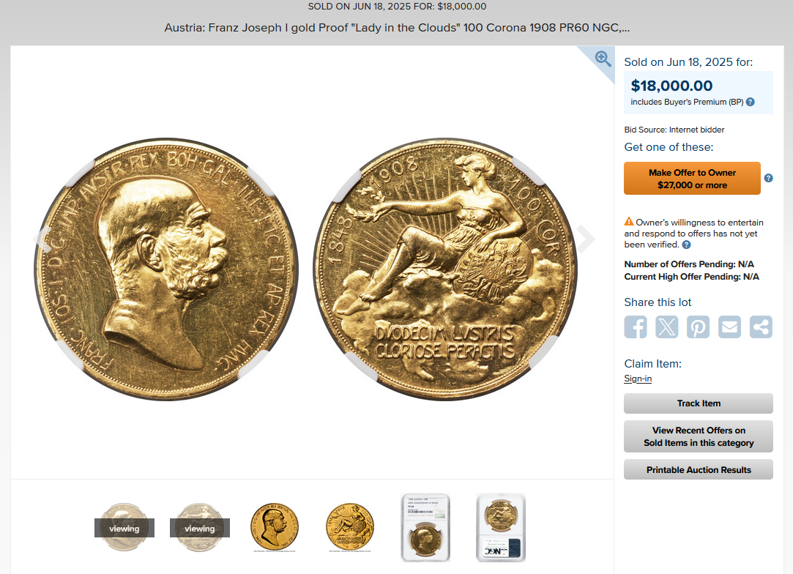View Recent Offers on Sold Items

(x=699, y=436)
